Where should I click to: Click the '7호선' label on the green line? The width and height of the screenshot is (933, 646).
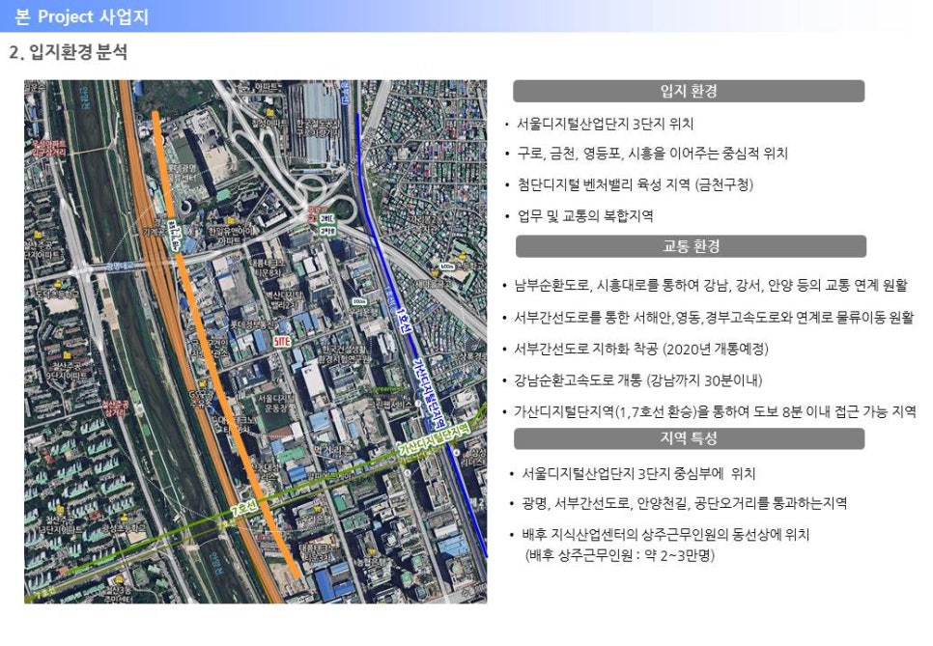[244, 509]
